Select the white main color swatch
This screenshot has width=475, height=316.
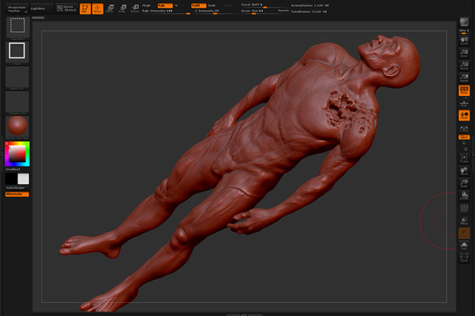pos(23,179)
